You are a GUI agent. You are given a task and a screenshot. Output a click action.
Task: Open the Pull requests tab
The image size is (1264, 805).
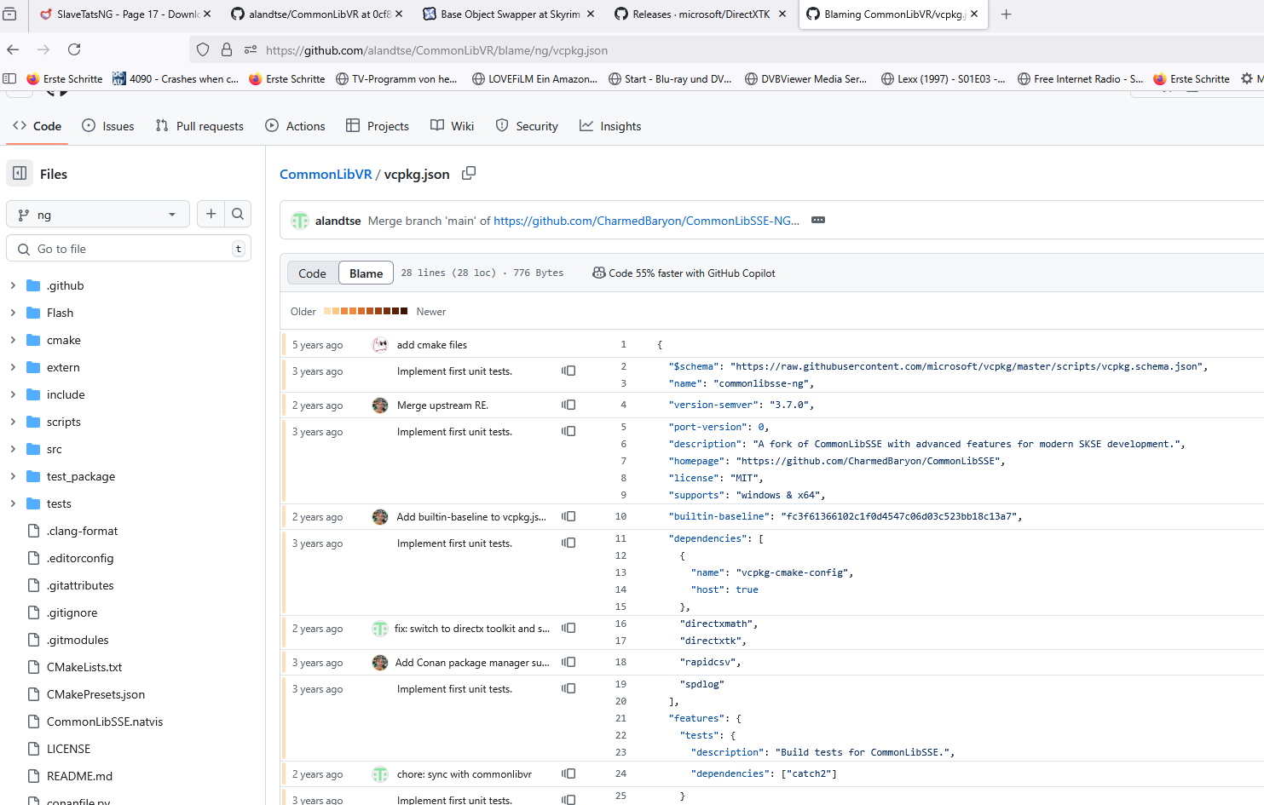pyautogui.click(x=199, y=126)
